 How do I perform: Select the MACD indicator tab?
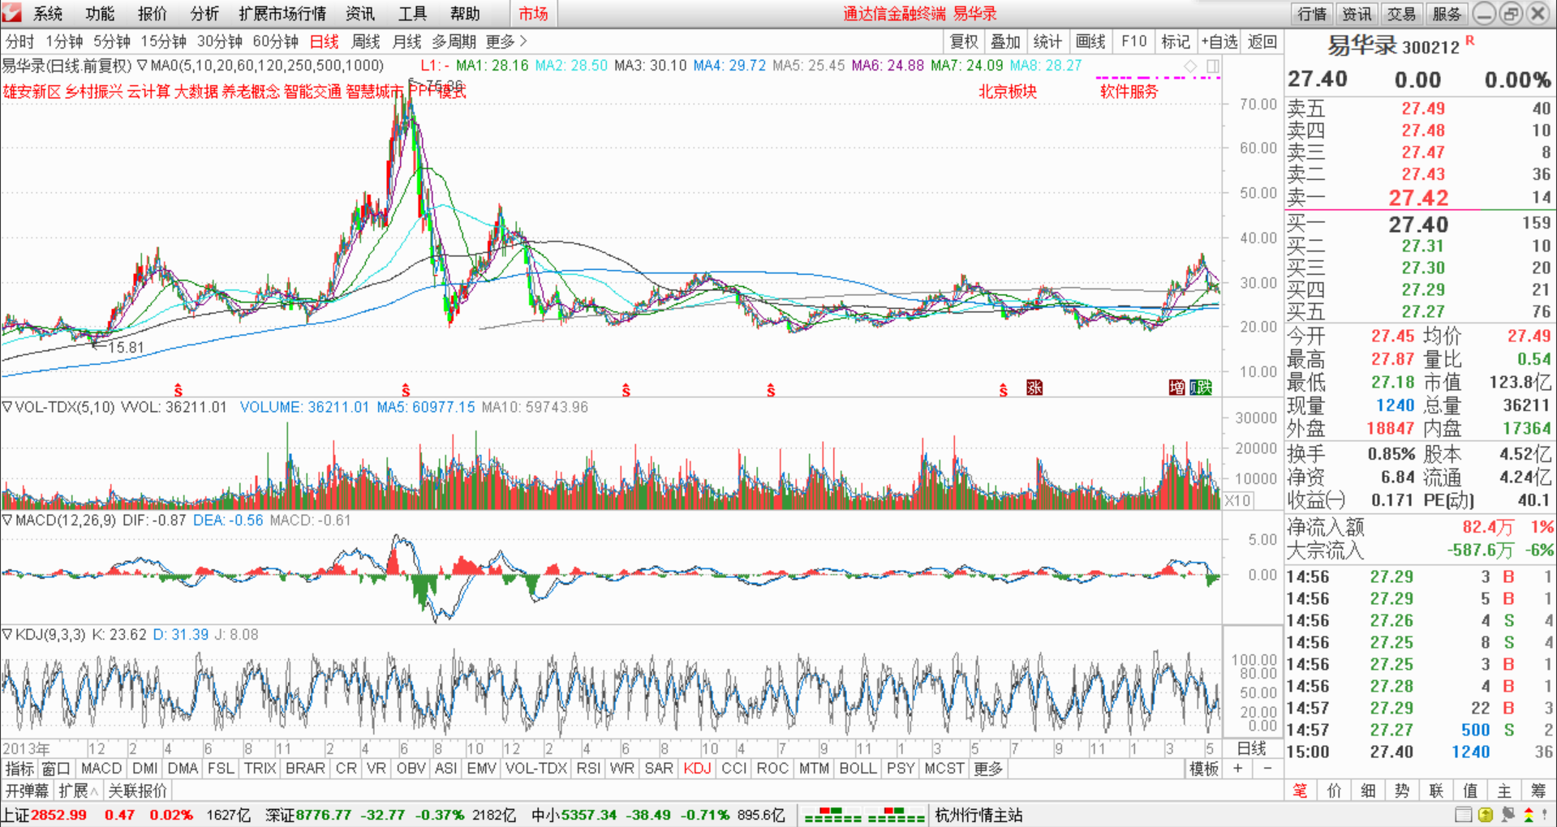point(101,768)
